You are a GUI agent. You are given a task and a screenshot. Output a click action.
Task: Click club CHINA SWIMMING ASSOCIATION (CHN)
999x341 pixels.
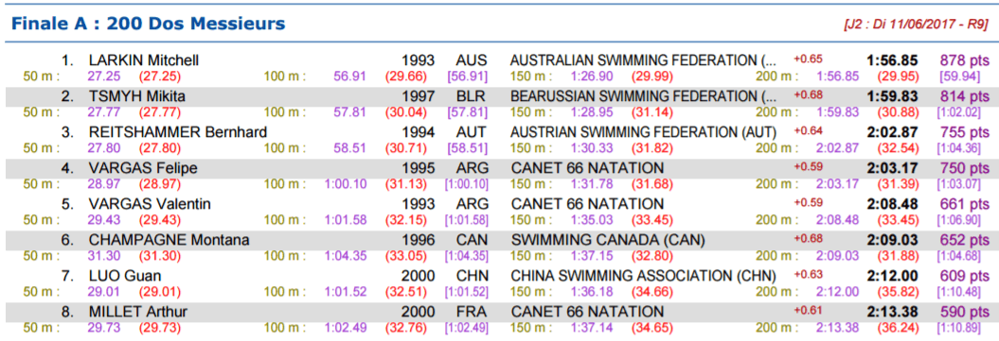644,276
